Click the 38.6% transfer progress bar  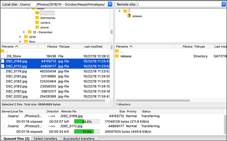click(87, 122)
